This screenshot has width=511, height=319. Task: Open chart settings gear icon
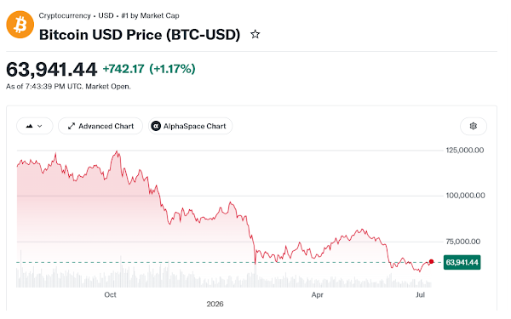(x=474, y=126)
